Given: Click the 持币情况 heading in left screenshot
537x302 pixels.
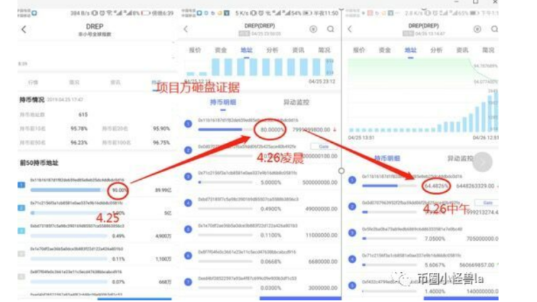Looking at the screenshot, I should (32, 100).
